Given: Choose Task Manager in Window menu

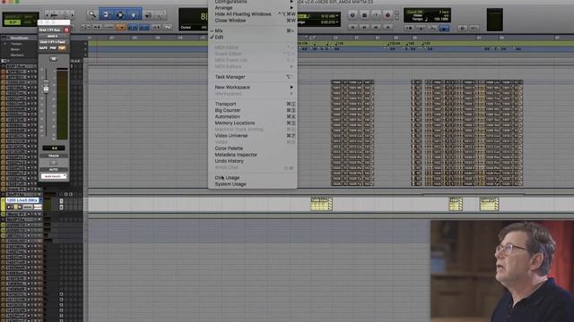Looking at the screenshot, I should pyautogui.click(x=230, y=77).
